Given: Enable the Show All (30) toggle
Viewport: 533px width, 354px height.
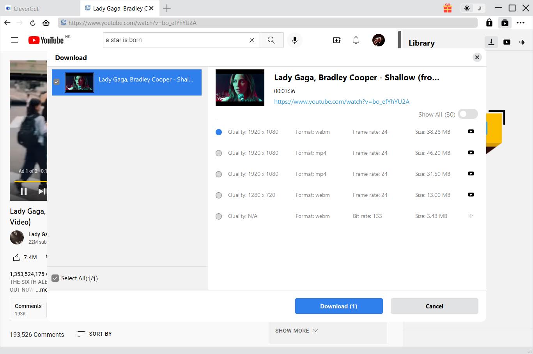Looking at the screenshot, I should click(467, 114).
